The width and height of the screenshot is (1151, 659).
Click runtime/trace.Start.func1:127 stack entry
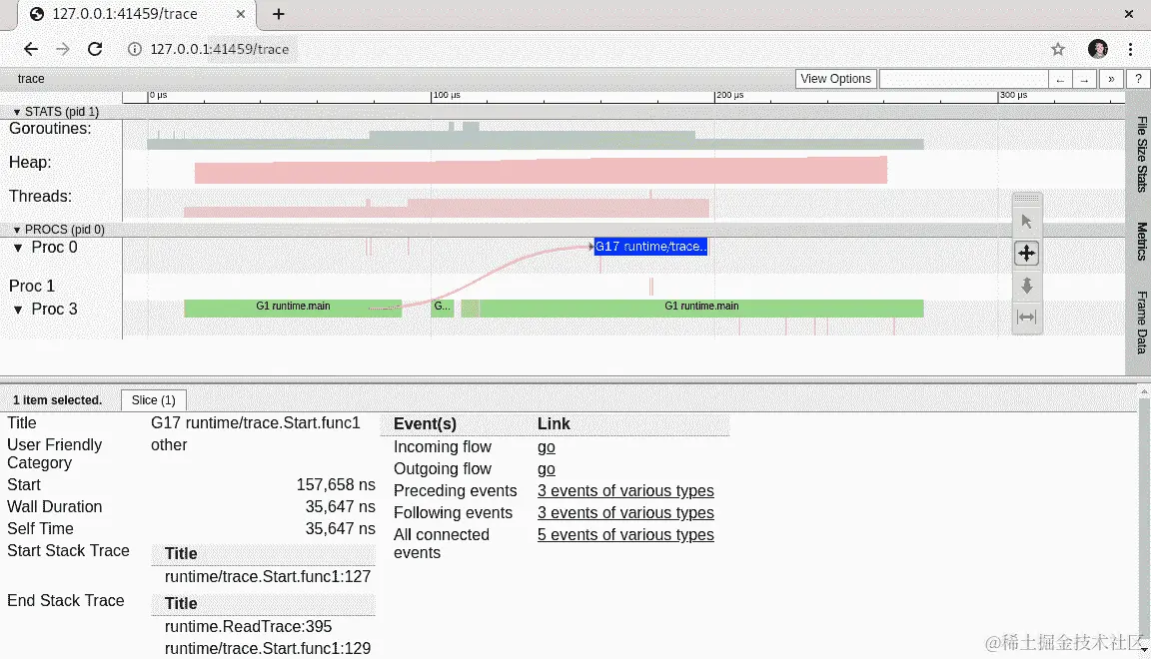tap(268, 577)
